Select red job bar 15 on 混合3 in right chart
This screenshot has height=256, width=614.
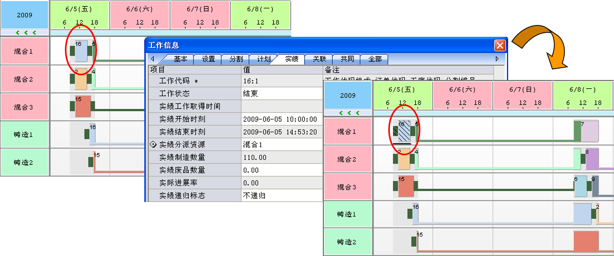pyautogui.click(x=405, y=186)
